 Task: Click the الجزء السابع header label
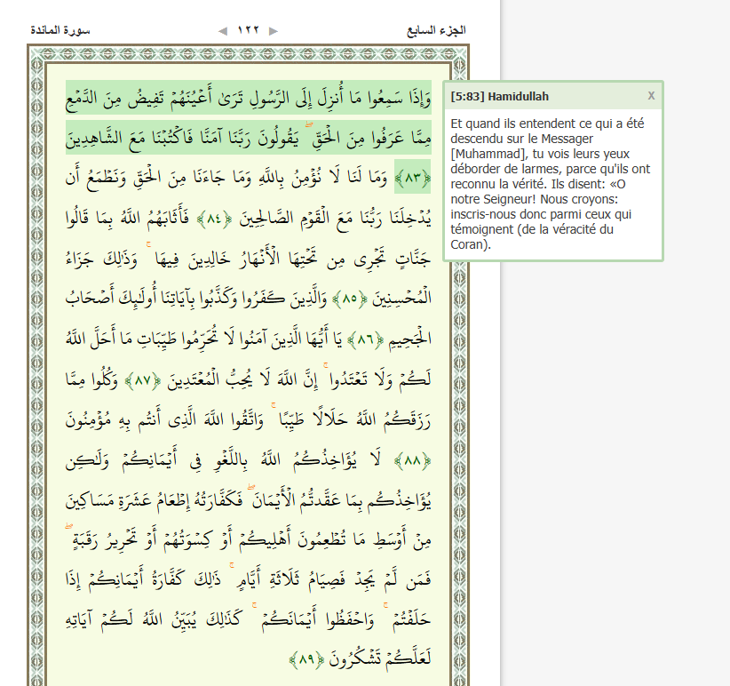436,30
